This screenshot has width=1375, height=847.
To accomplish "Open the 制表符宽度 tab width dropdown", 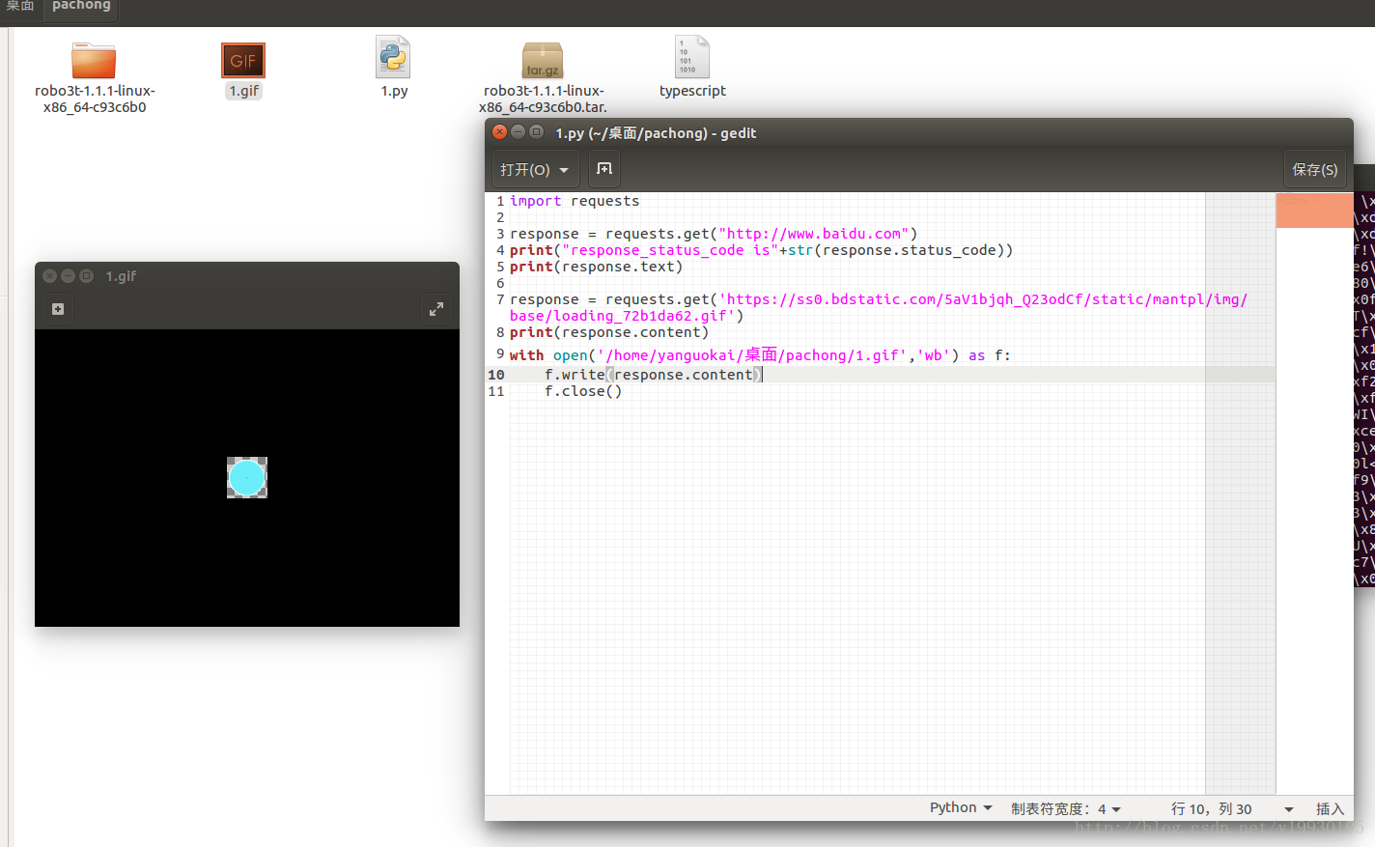I will tap(1066, 808).
